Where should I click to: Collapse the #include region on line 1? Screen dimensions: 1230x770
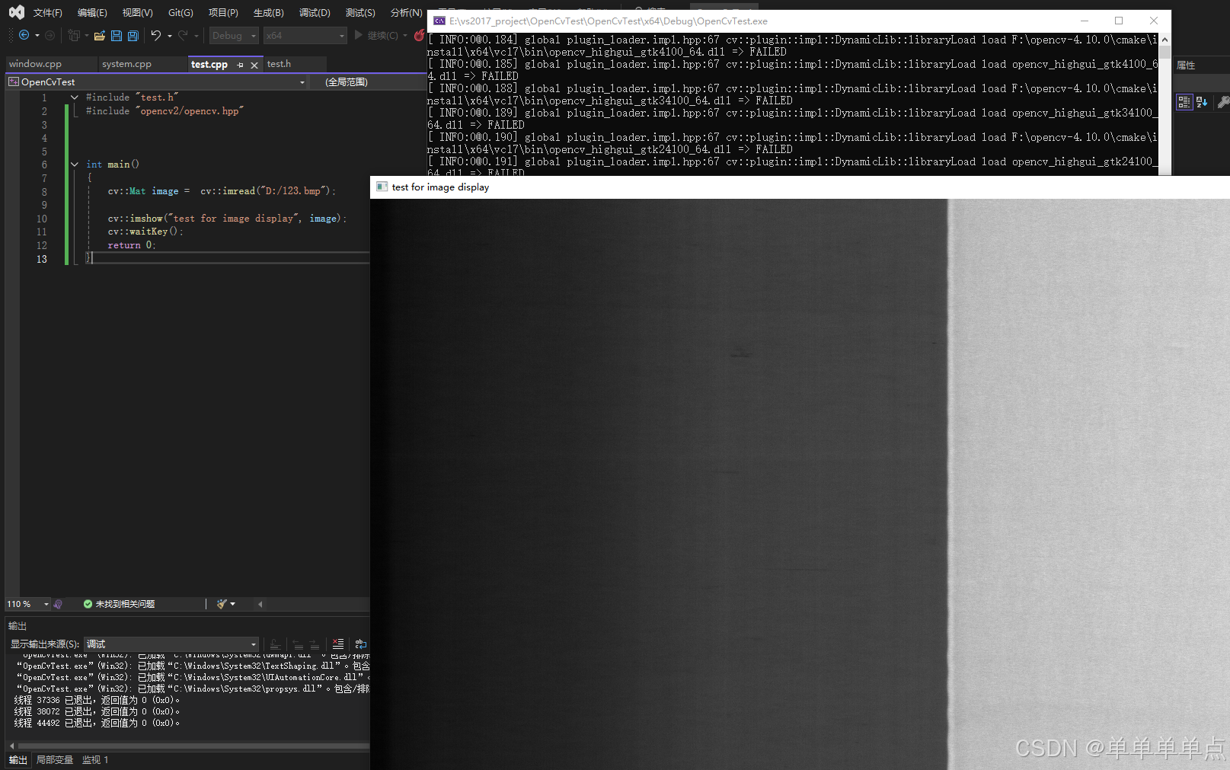75,97
